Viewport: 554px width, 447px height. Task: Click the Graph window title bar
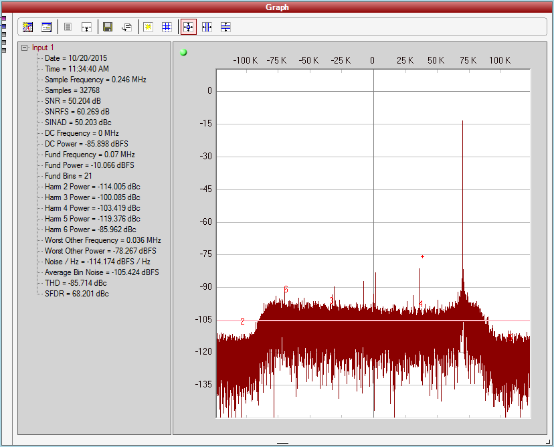click(x=277, y=7)
